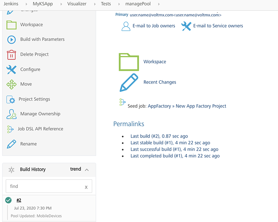
Task: Open E-mail to Job owners link
Action: click(x=154, y=26)
